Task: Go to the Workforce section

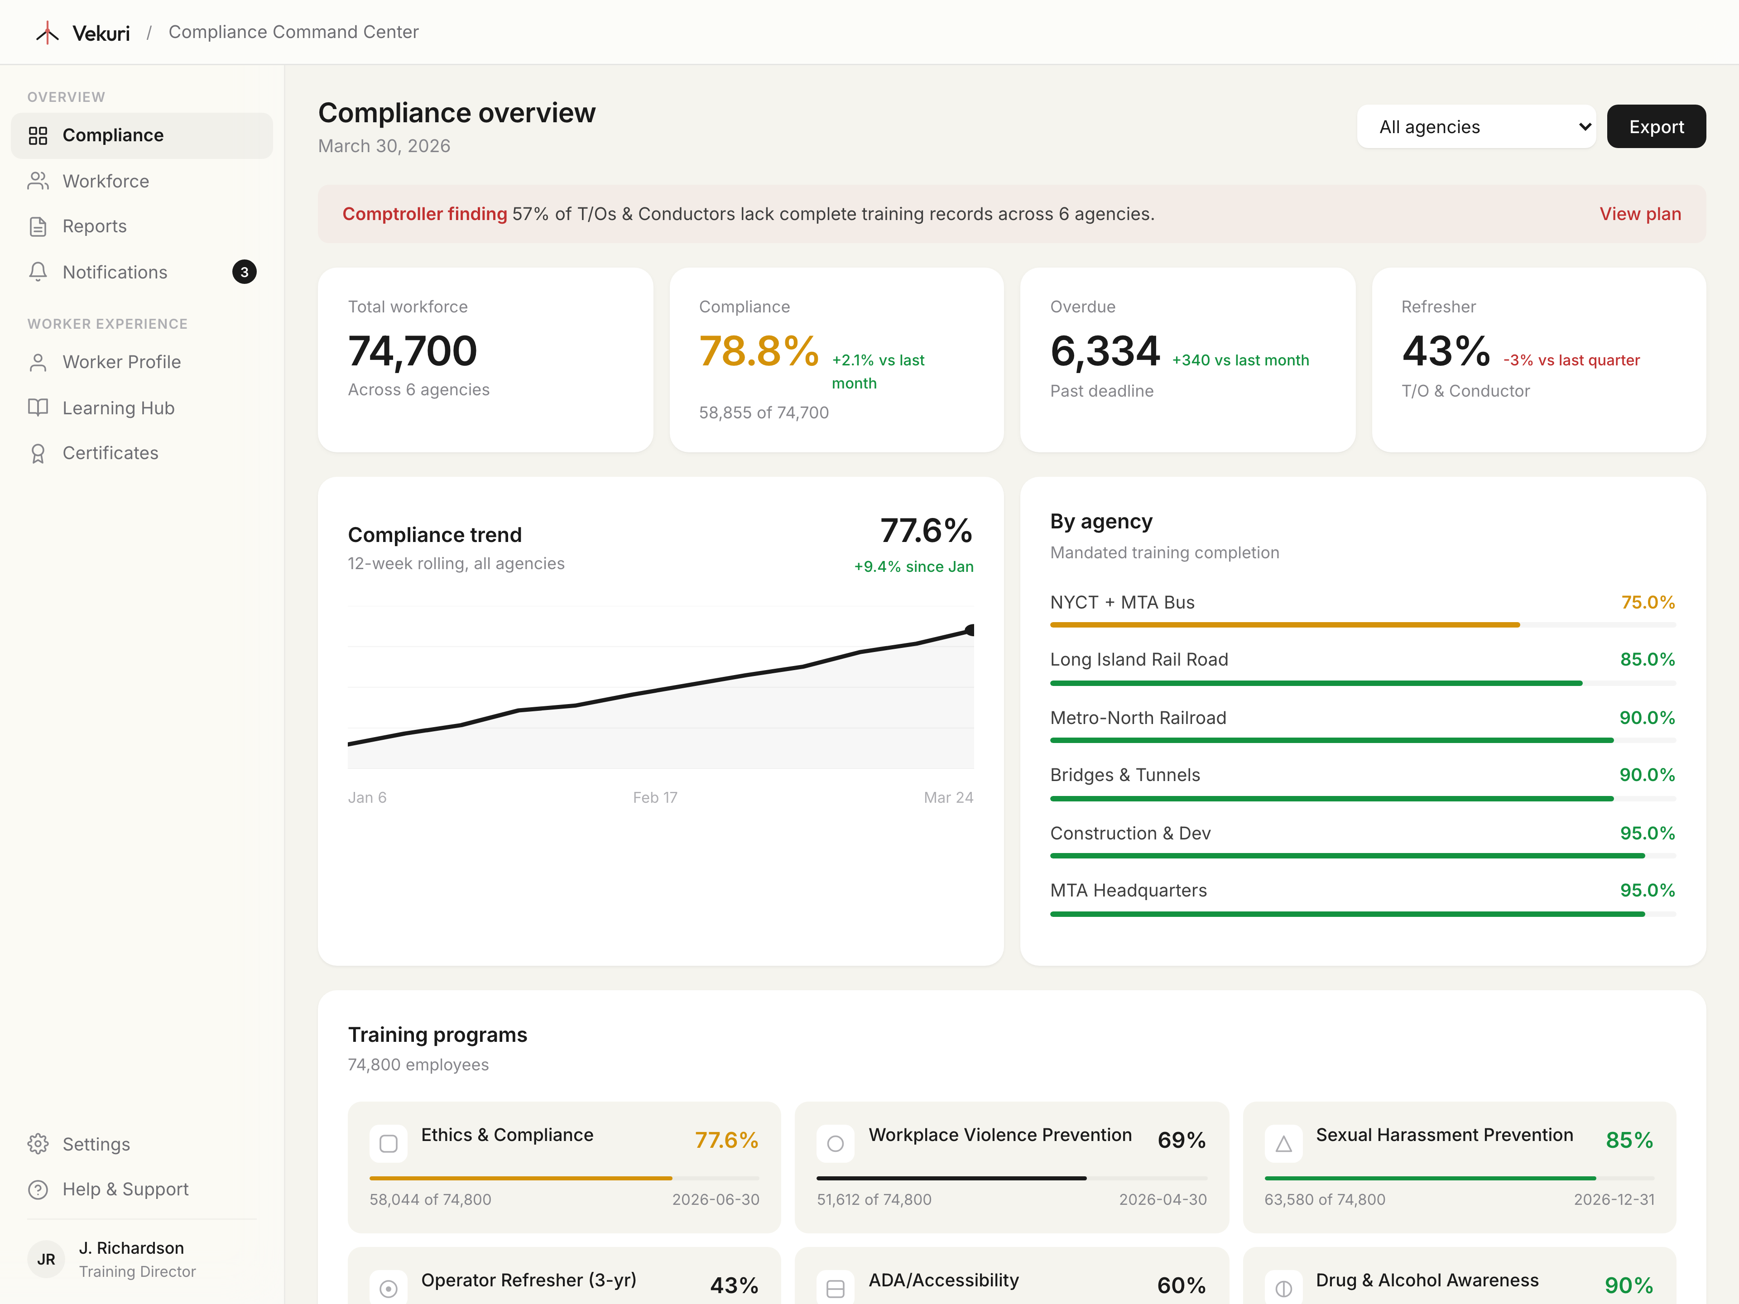Action: (x=141, y=182)
